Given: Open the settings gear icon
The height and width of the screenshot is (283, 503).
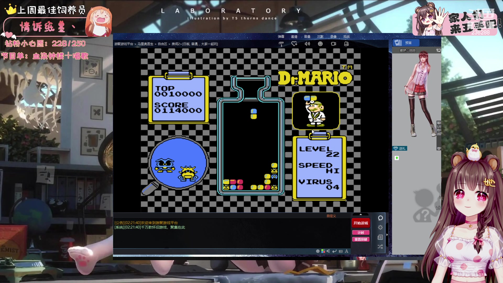Looking at the screenshot, I should [380, 227].
